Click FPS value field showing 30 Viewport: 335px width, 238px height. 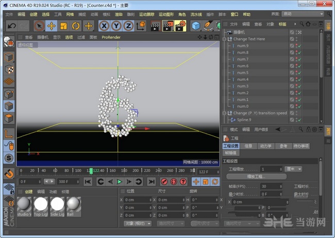(271, 187)
